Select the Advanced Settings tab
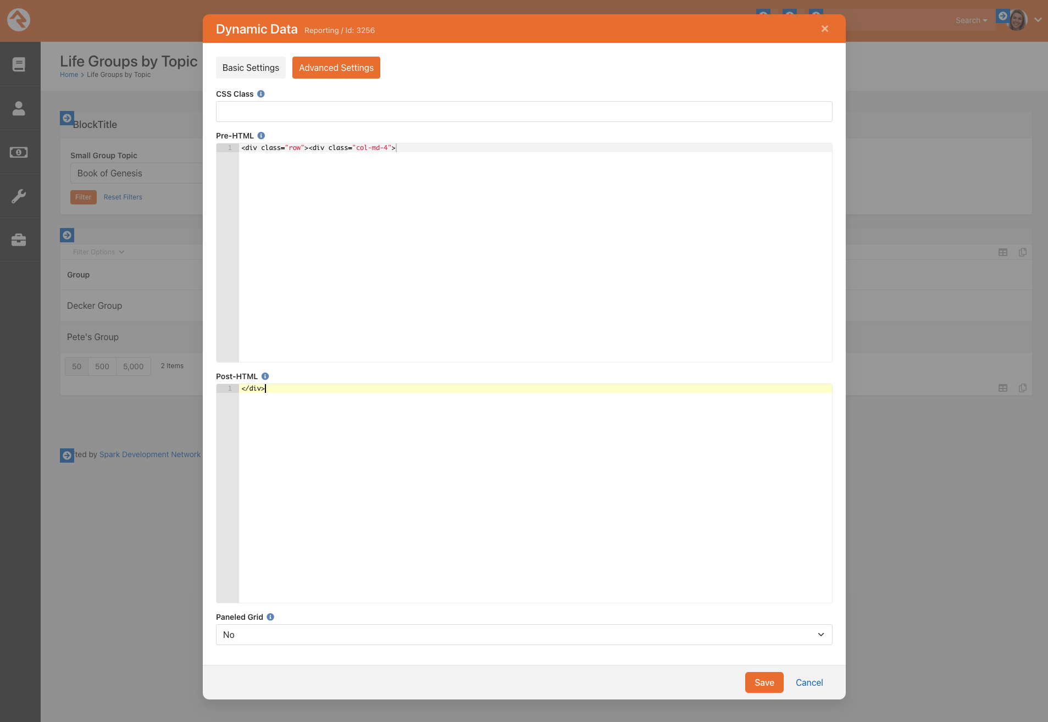Image resolution: width=1048 pixels, height=722 pixels. pos(336,68)
